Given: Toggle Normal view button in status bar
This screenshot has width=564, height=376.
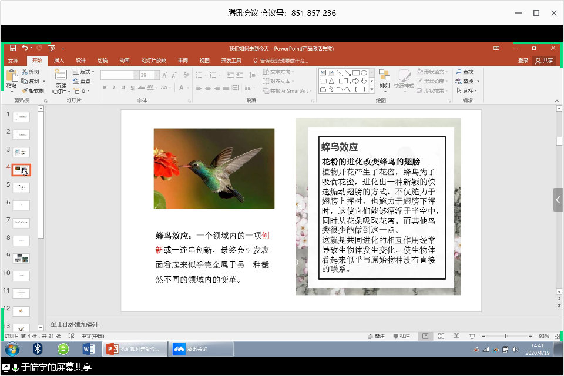Looking at the screenshot, I should [x=425, y=336].
